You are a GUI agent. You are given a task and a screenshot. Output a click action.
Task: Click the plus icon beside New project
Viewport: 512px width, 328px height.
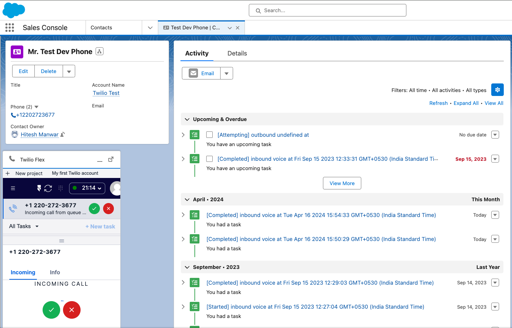[8, 173]
